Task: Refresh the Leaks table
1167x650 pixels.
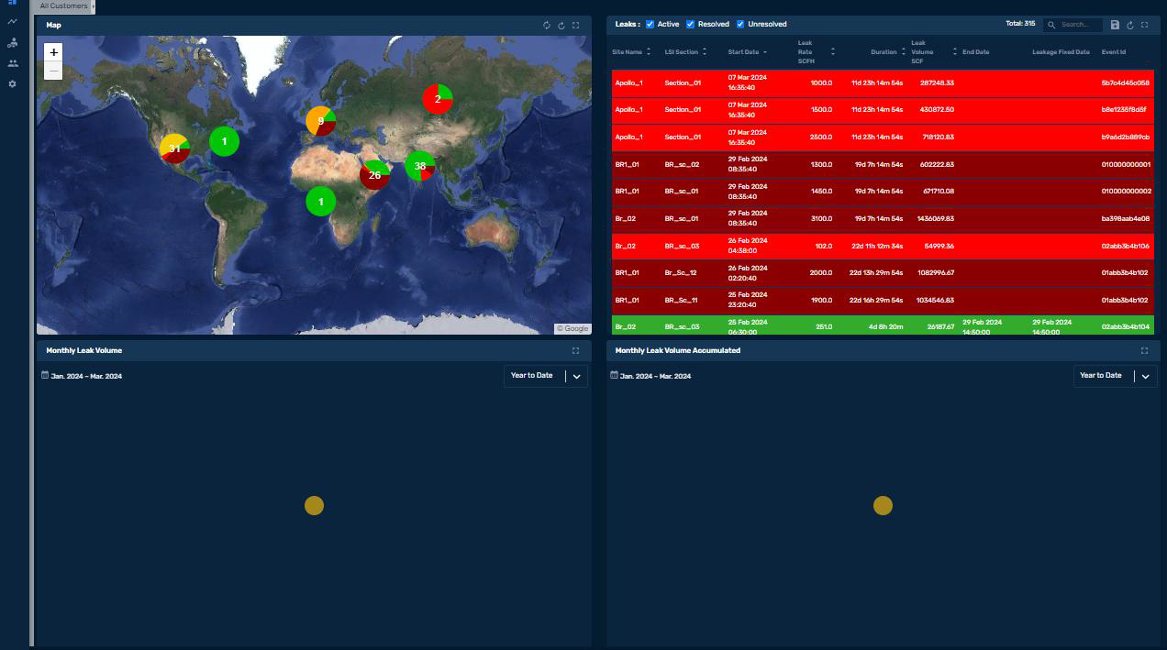Action: [x=1129, y=25]
